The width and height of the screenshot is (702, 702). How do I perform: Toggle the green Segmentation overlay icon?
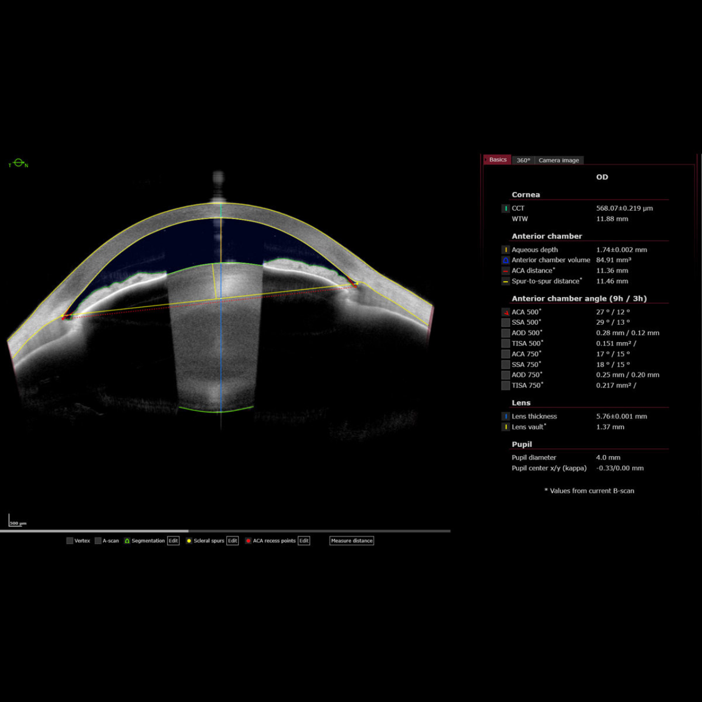coord(127,541)
